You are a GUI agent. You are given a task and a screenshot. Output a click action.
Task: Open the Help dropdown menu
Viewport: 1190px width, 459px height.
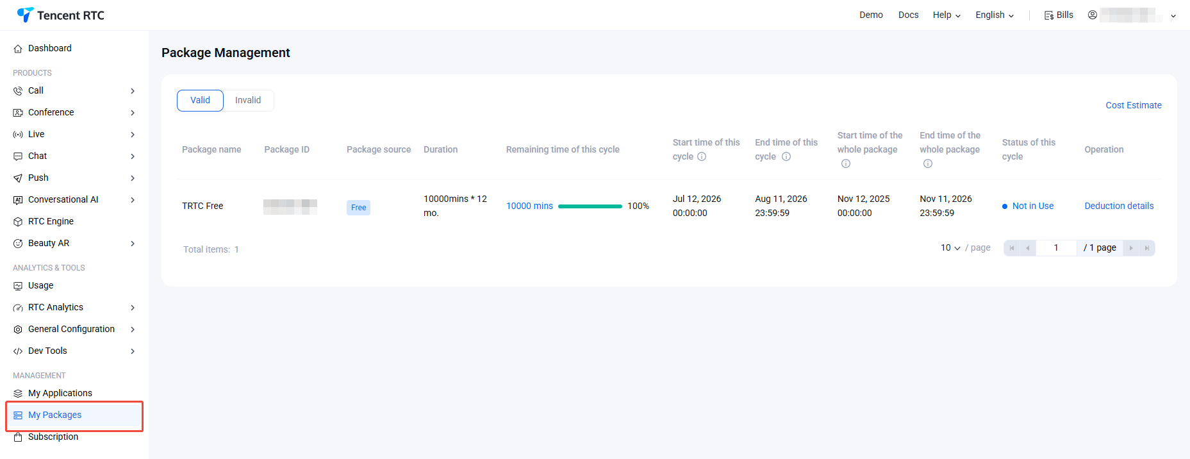pos(946,15)
